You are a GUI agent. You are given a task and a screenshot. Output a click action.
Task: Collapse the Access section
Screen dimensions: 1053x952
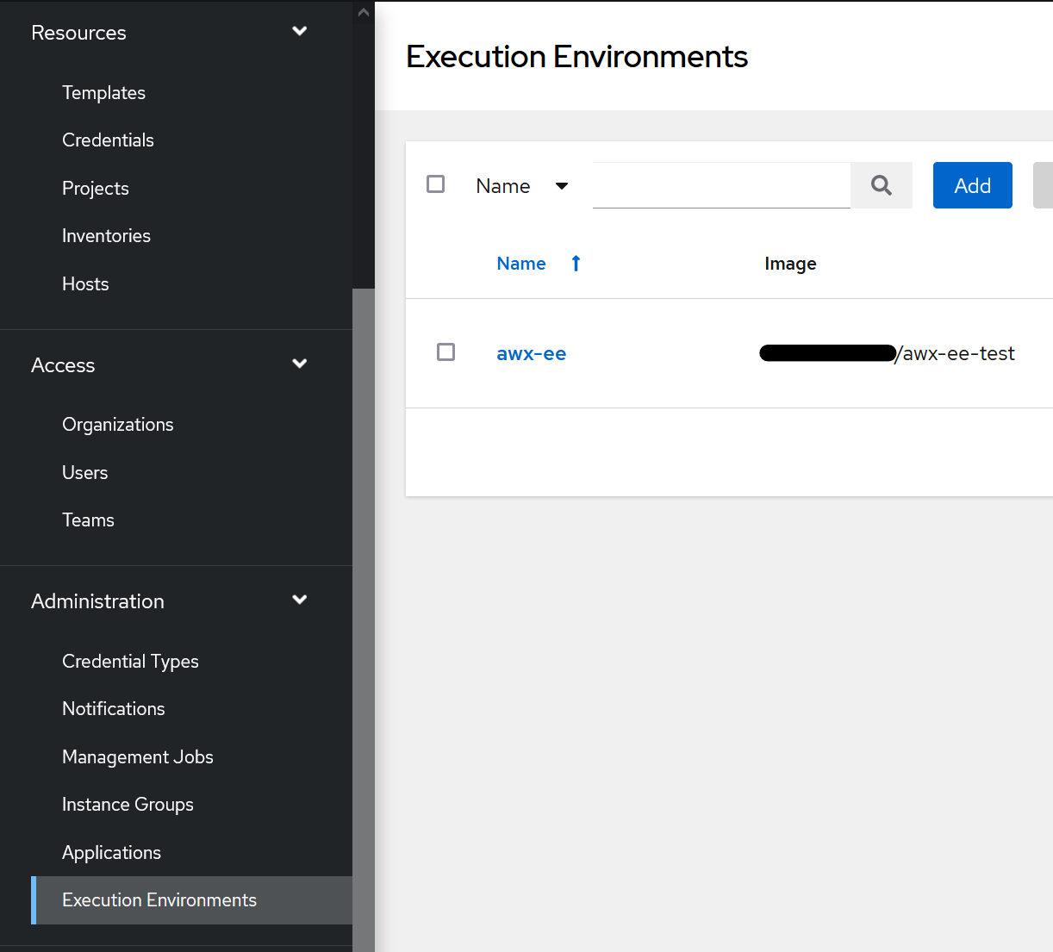[299, 364]
